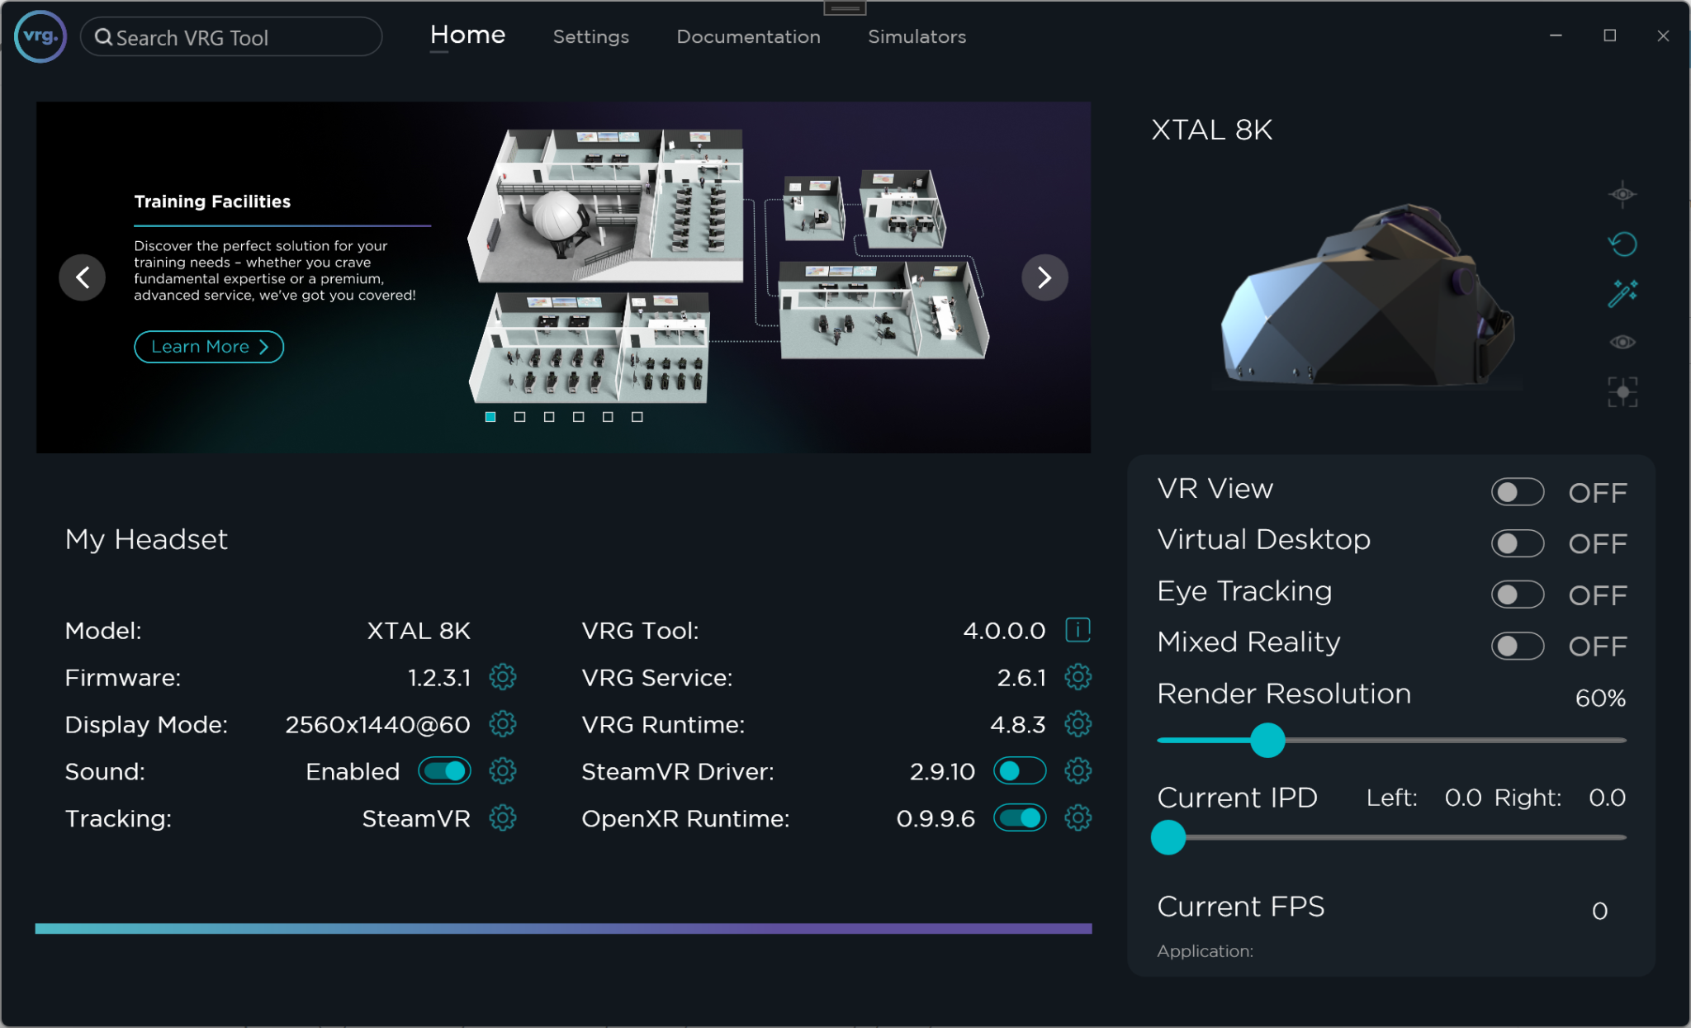Image resolution: width=1691 pixels, height=1028 pixels.
Task: Open Firmware settings via its gear icon
Action: pyautogui.click(x=503, y=677)
